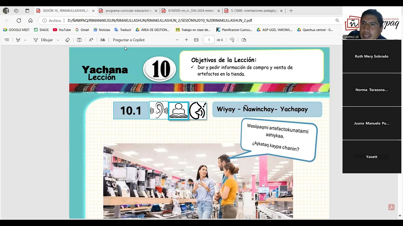Click the speaking head icon in lesson

198,110
